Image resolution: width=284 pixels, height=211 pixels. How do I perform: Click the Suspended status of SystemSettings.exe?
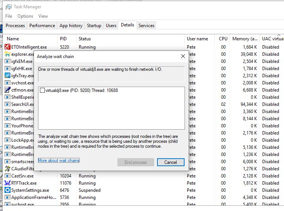point(90,190)
